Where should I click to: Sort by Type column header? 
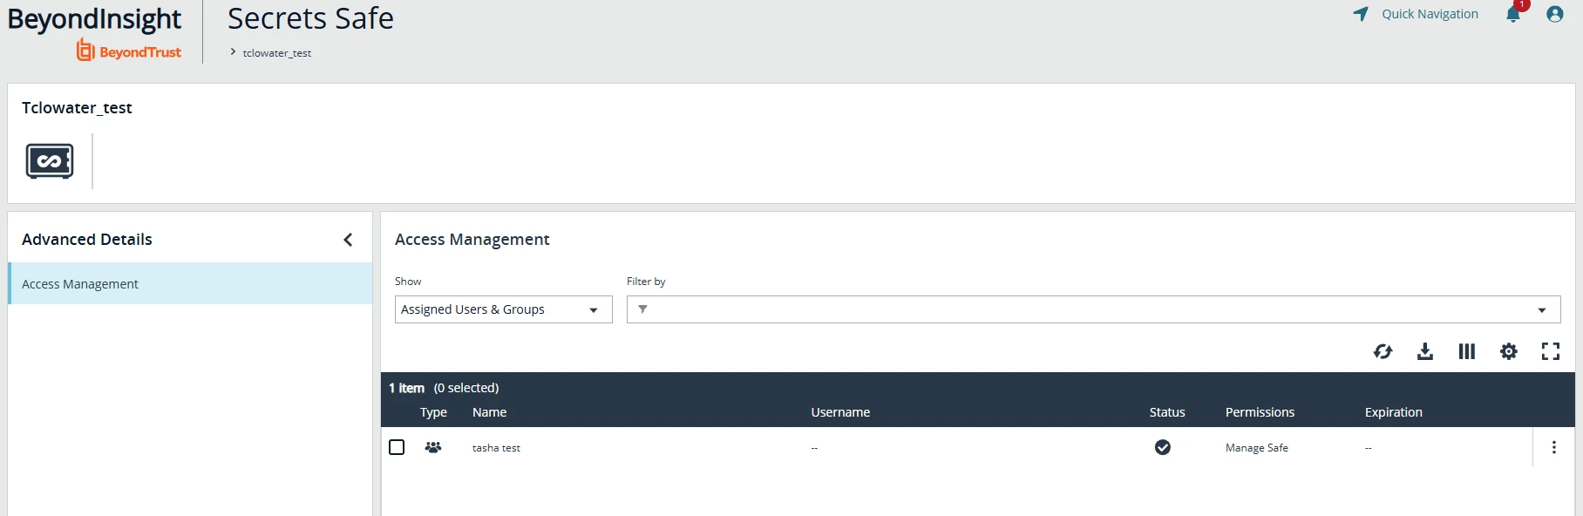point(433,412)
